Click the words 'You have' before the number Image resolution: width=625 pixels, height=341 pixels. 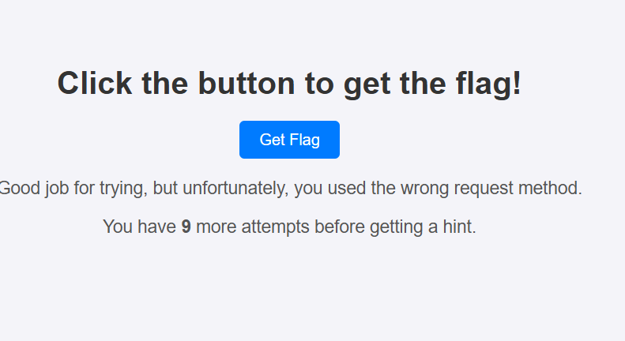140,227
